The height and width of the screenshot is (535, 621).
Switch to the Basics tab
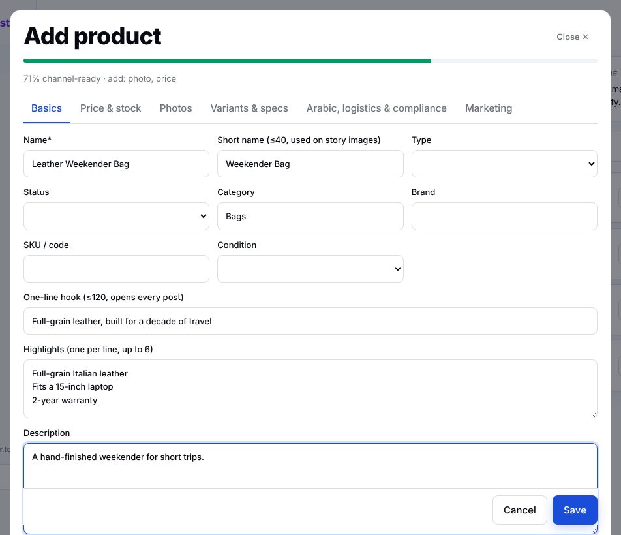pyautogui.click(x=46, y=108)
